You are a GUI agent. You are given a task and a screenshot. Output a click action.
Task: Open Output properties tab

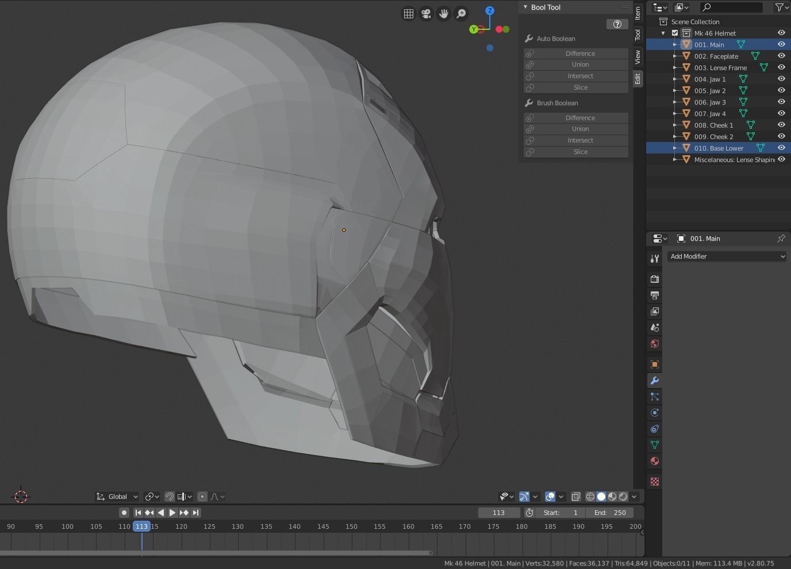pyautogui.click(x=655, y=295)
